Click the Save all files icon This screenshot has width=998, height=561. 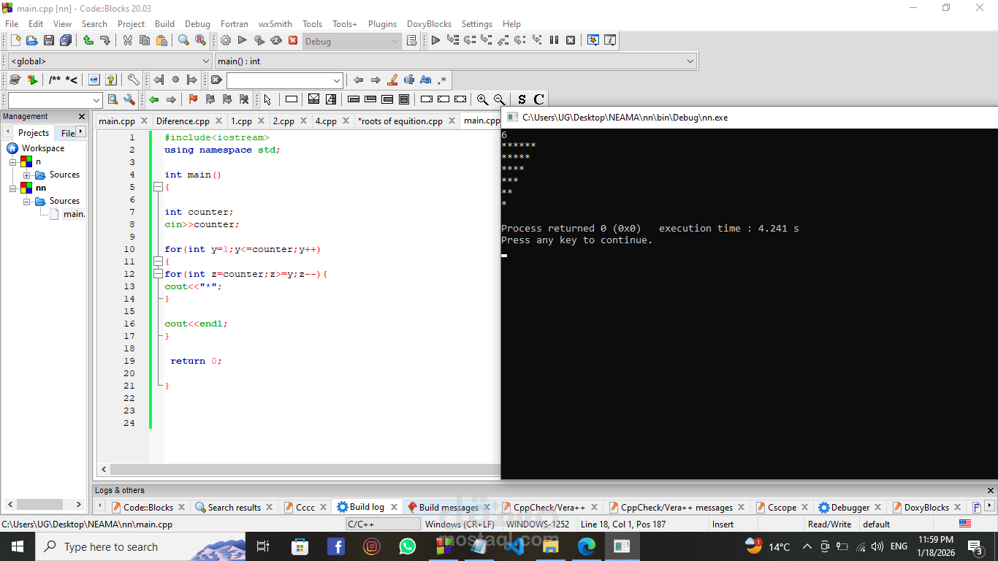tap(66, 41)
